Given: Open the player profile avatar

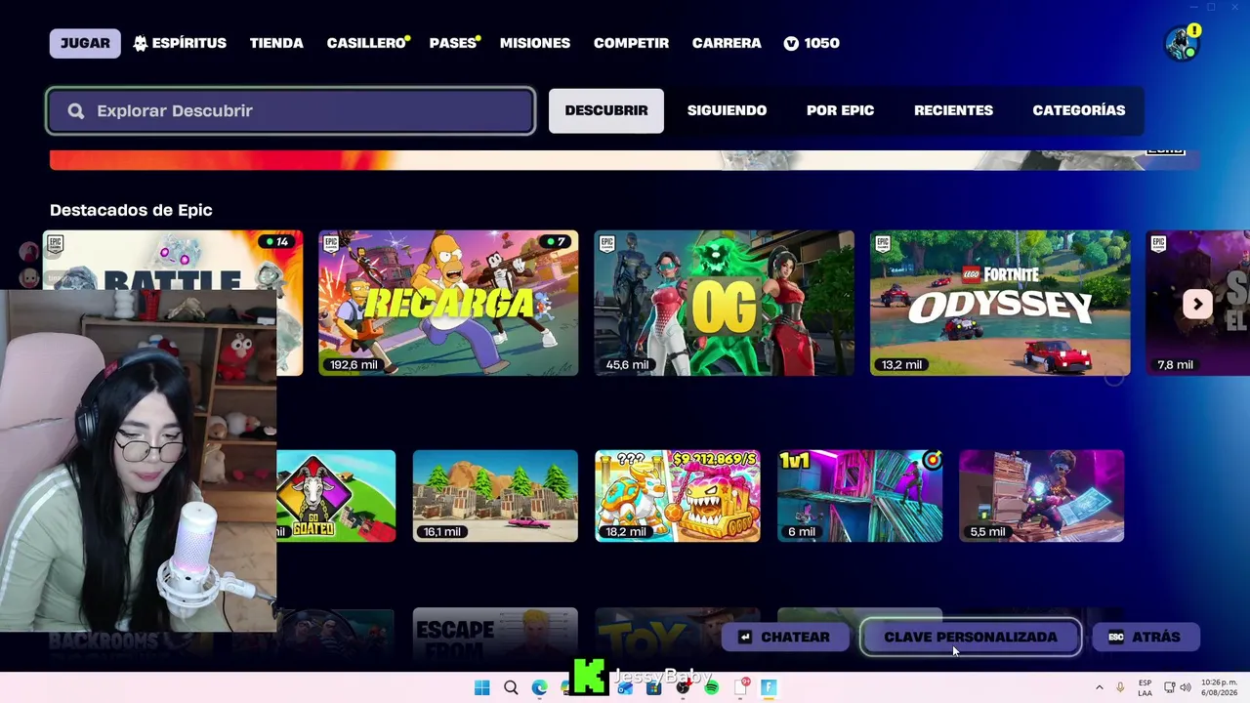Looking at the screenshot, I should (1182, 44).
